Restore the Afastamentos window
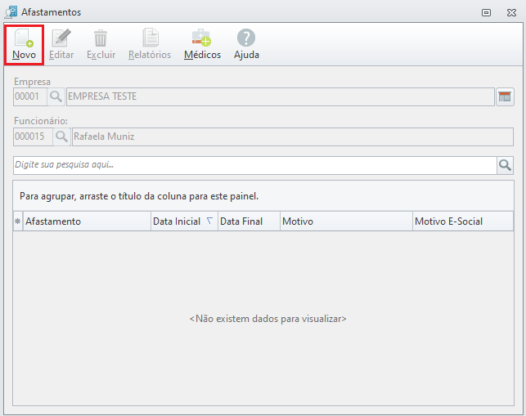The image size is (526, 416). (x=486, y=13)
